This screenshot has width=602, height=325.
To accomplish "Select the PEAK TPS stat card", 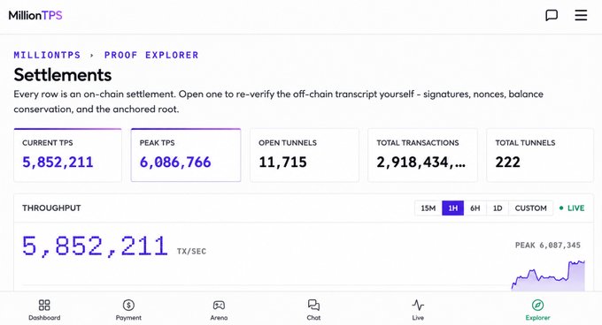I will (x=186, y=155).
